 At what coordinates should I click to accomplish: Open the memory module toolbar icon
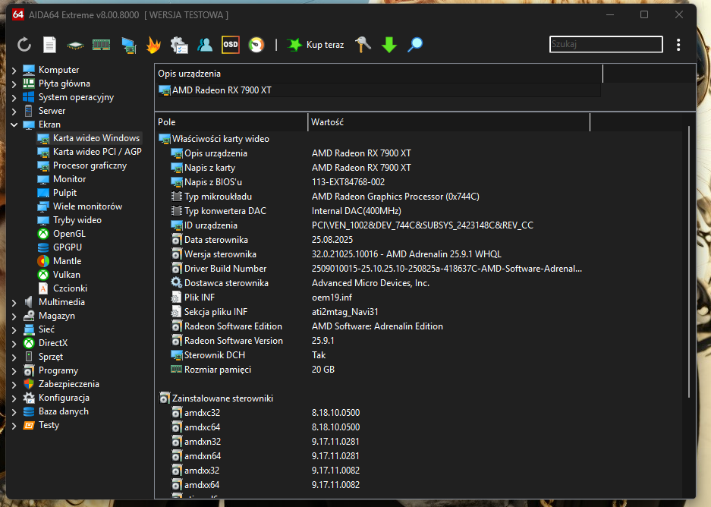pos(101,45)
